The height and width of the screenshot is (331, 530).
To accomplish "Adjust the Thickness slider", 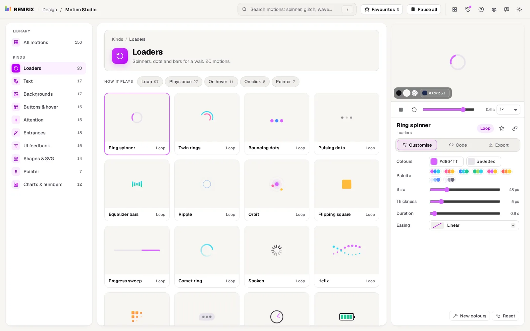I will click(x=465, y=202).
